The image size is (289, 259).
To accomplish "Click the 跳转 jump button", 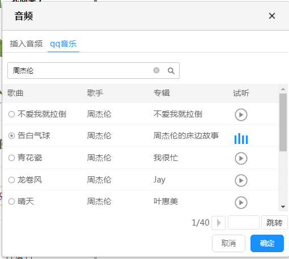I will (x=274, y=223).
